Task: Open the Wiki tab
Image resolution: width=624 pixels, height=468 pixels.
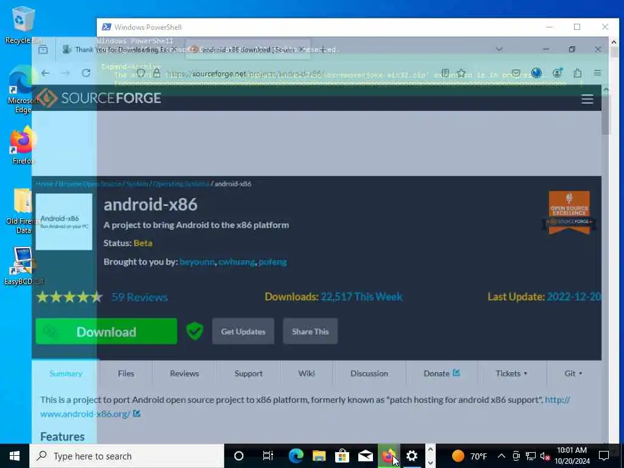Action: pyautogui.click(x=307, y=374)
